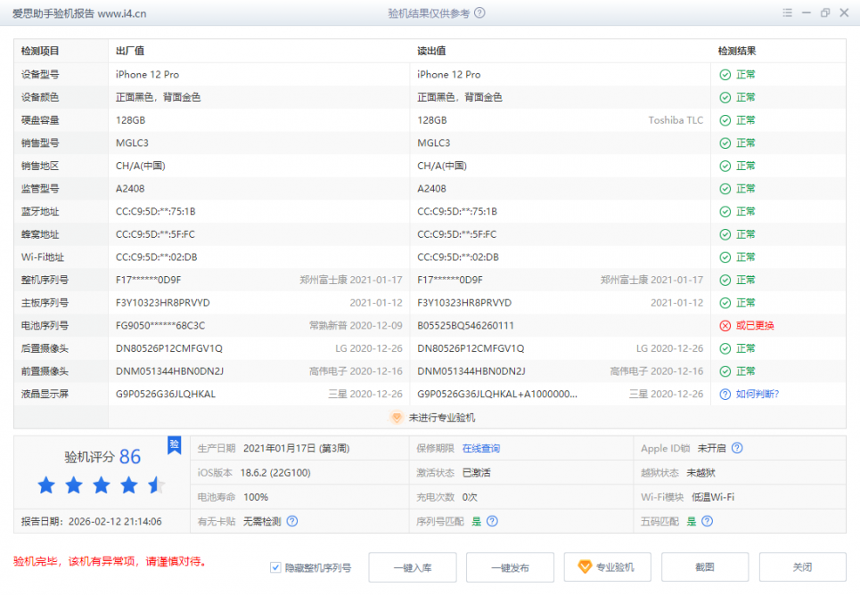Click green check icon in 设备型号 row
Image resolution: width=860 pixels, height=595 pixels.
[725, 75]
